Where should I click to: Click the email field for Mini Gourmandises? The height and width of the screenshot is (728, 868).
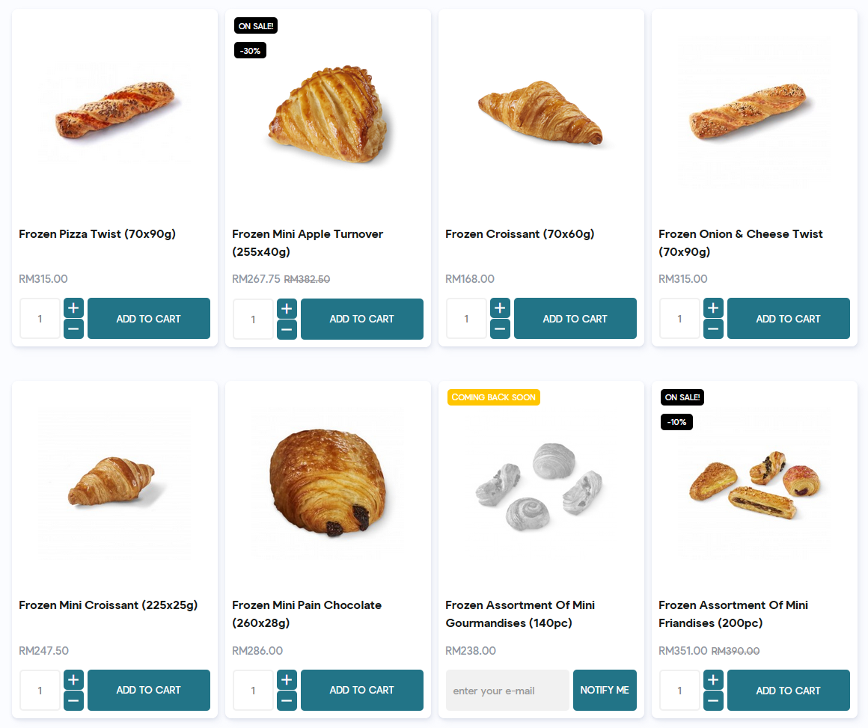pyautogui.click(x=507, y=690)
